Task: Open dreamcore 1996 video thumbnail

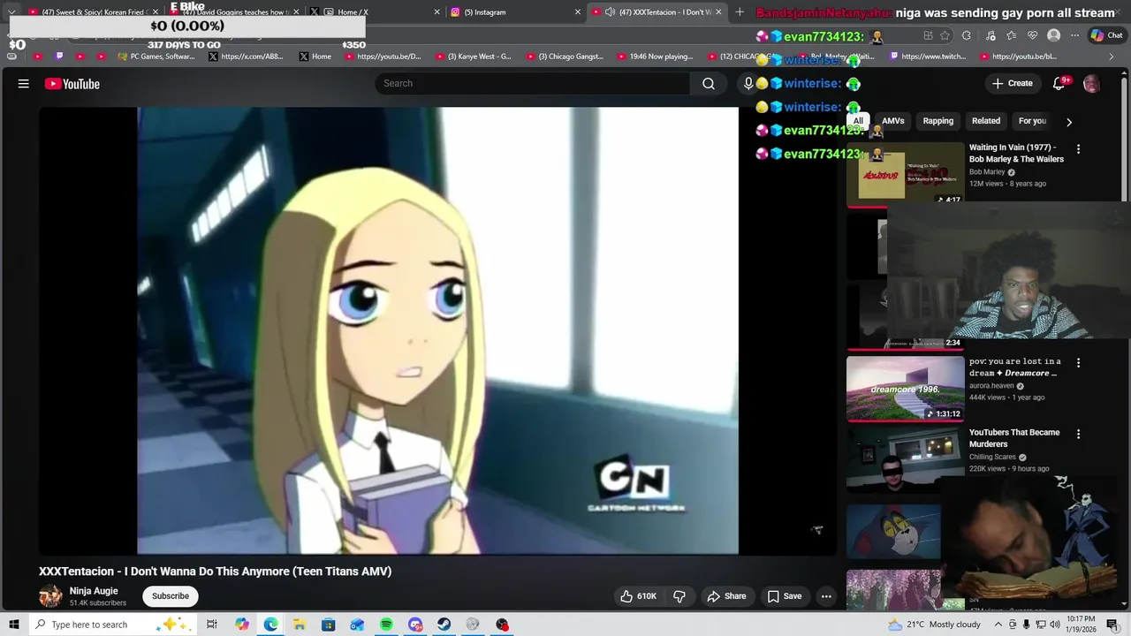Action: coord(906,389)
